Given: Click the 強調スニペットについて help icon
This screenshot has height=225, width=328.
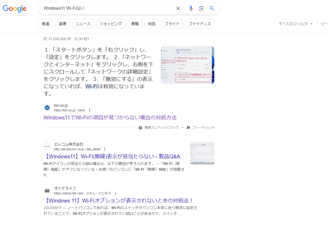Looking at the screenshot, I should click(x=140, y=128).
